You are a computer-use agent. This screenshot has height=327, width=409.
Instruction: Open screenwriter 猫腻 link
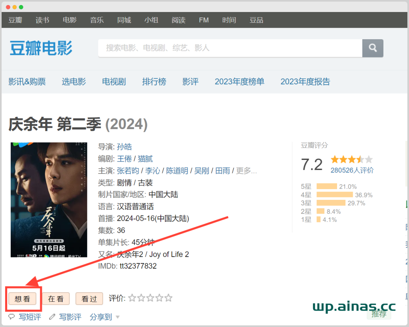point(145,159)
